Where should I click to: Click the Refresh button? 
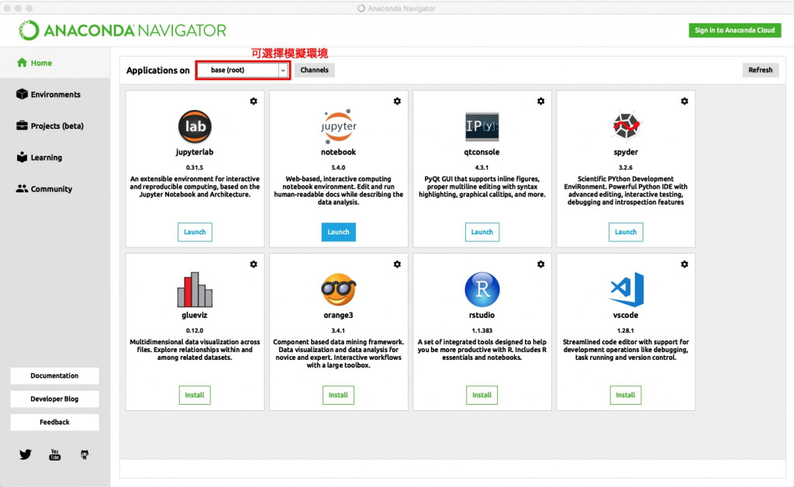pos(761,70)
